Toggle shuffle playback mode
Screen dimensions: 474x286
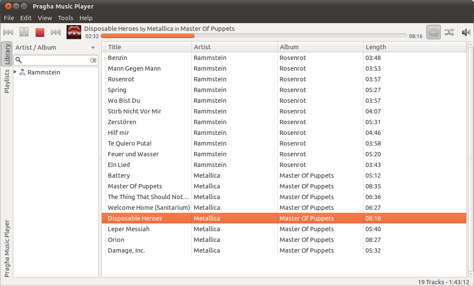[449, 32]
